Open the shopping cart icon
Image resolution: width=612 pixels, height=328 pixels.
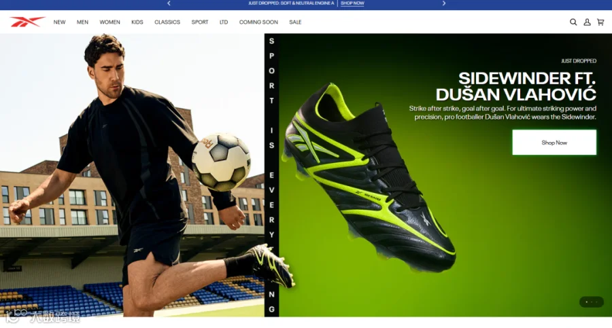(x=600, y=22)
